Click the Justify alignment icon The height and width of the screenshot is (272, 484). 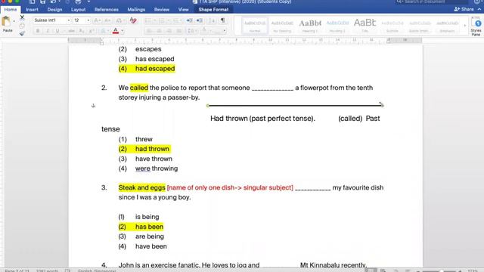(x=178, y=31)
